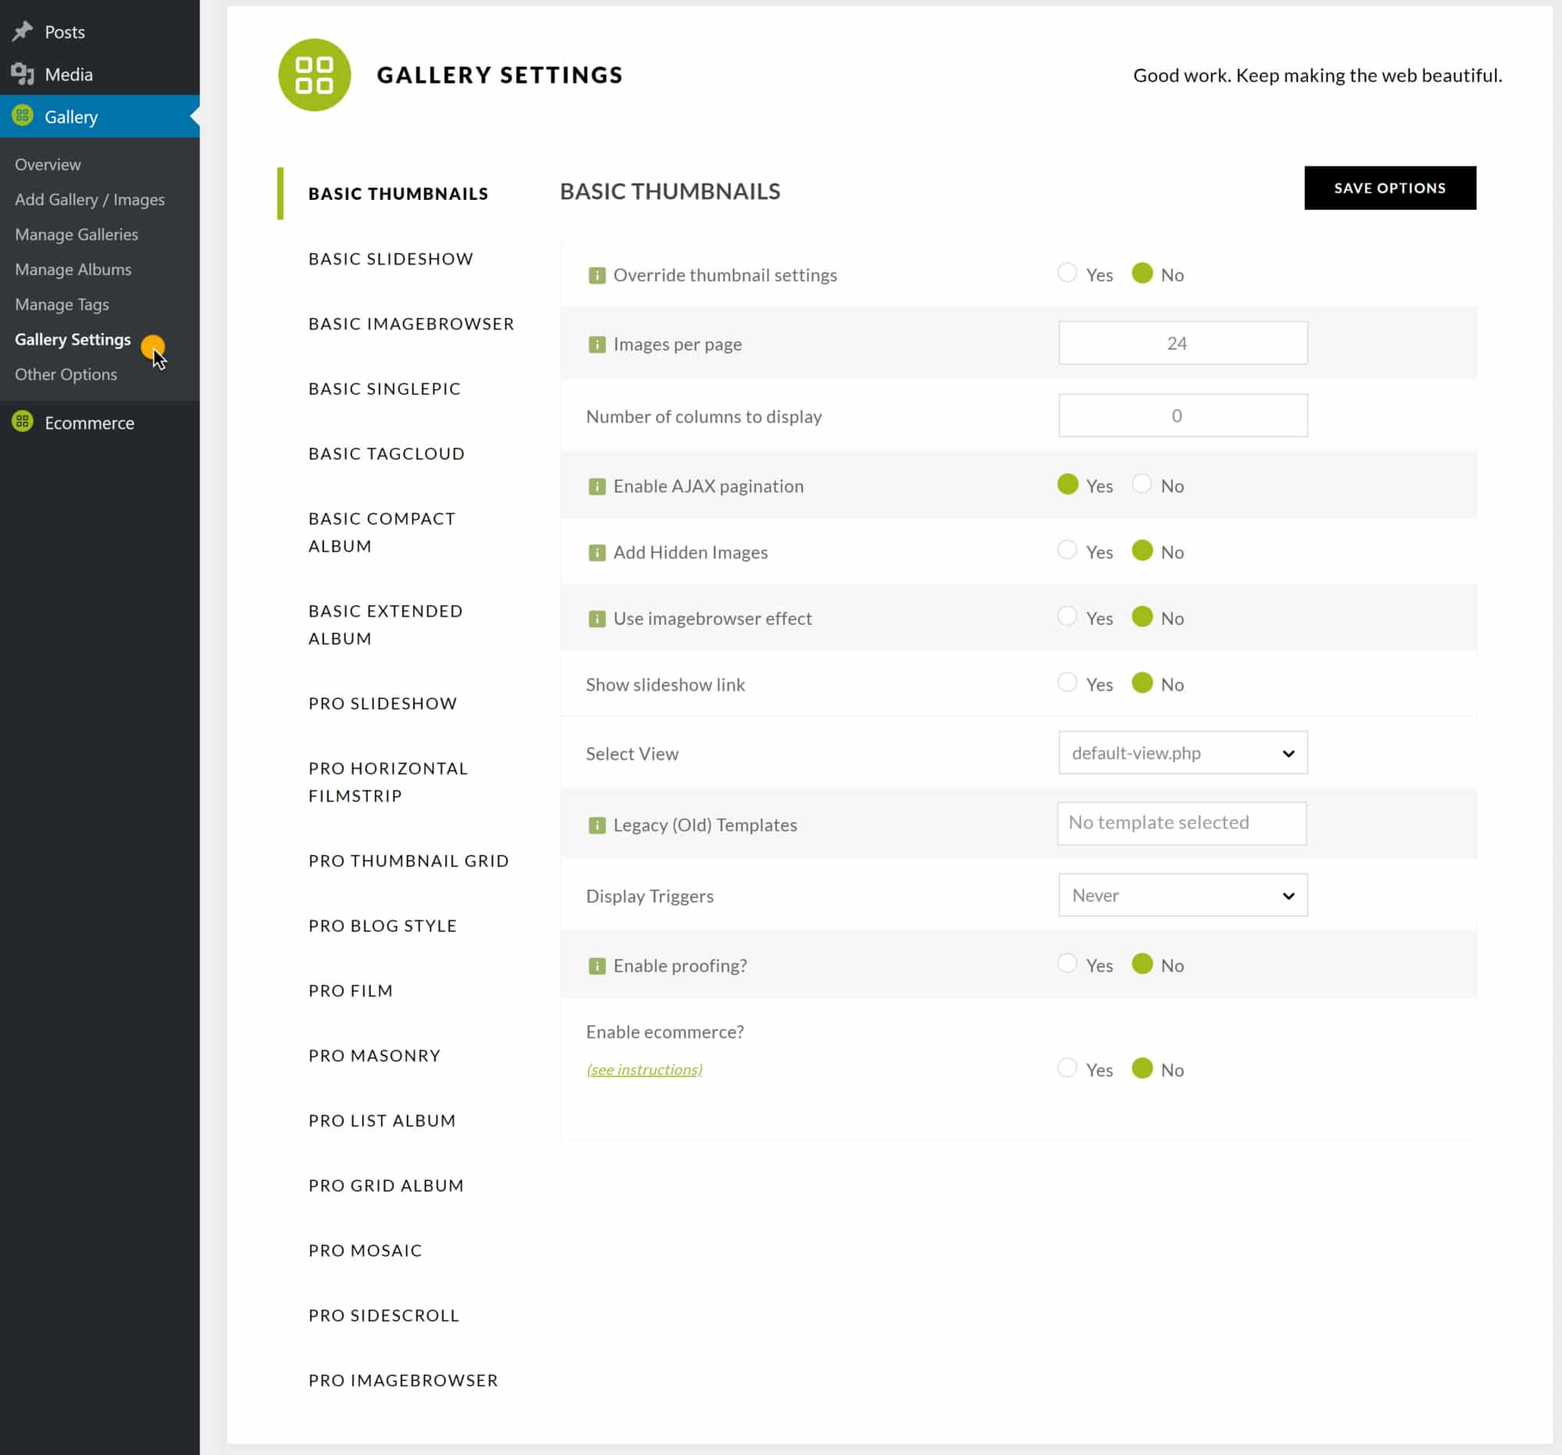Open the Basic Singlepic settings tab
This screenshot has height=1455, width=1562.
point(384,388)
